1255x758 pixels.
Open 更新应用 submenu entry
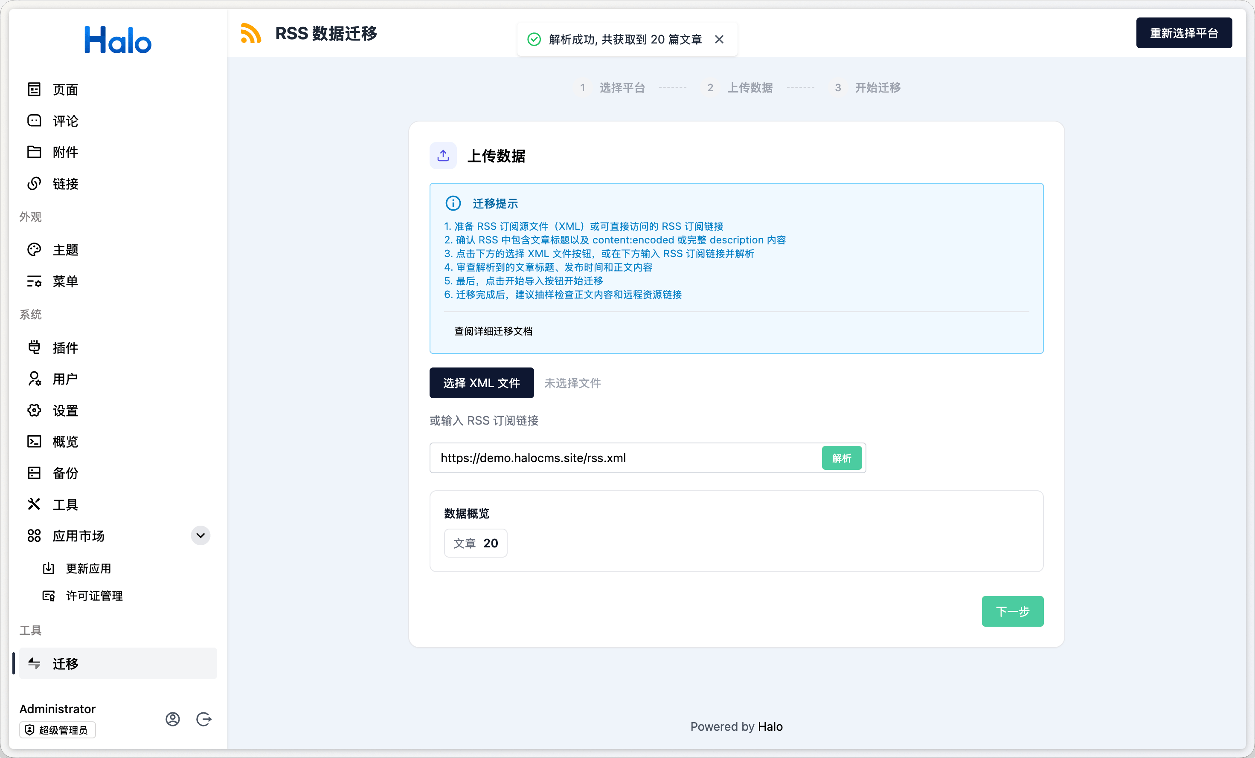88,568
